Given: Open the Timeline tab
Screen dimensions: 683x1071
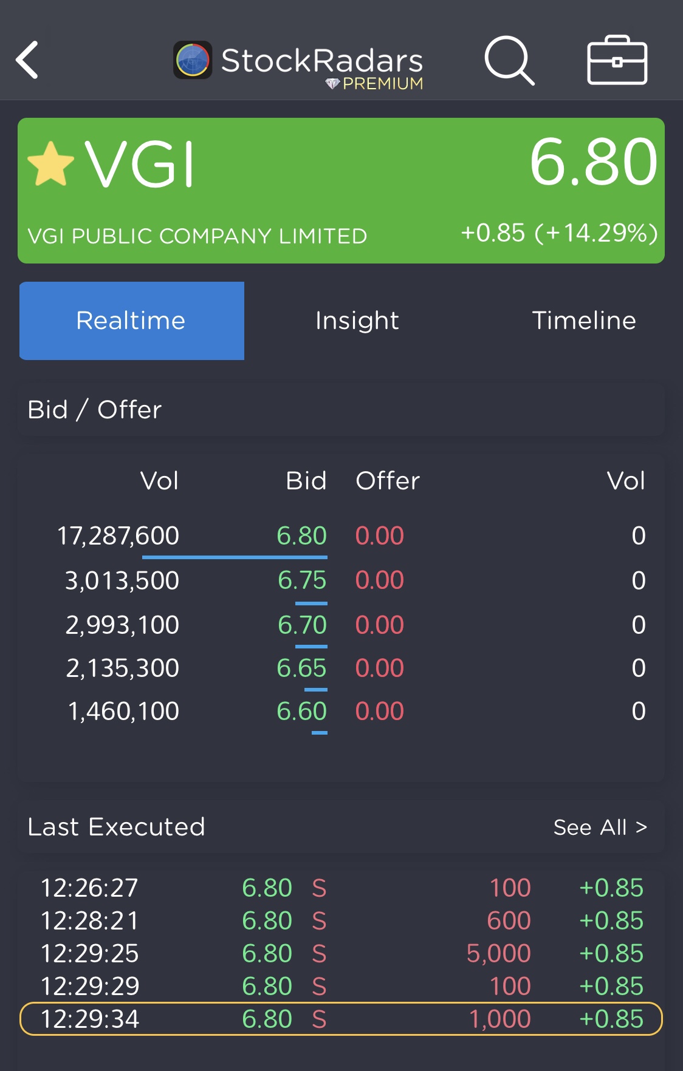Looking at the screenshot, I should tap(583, 321).
